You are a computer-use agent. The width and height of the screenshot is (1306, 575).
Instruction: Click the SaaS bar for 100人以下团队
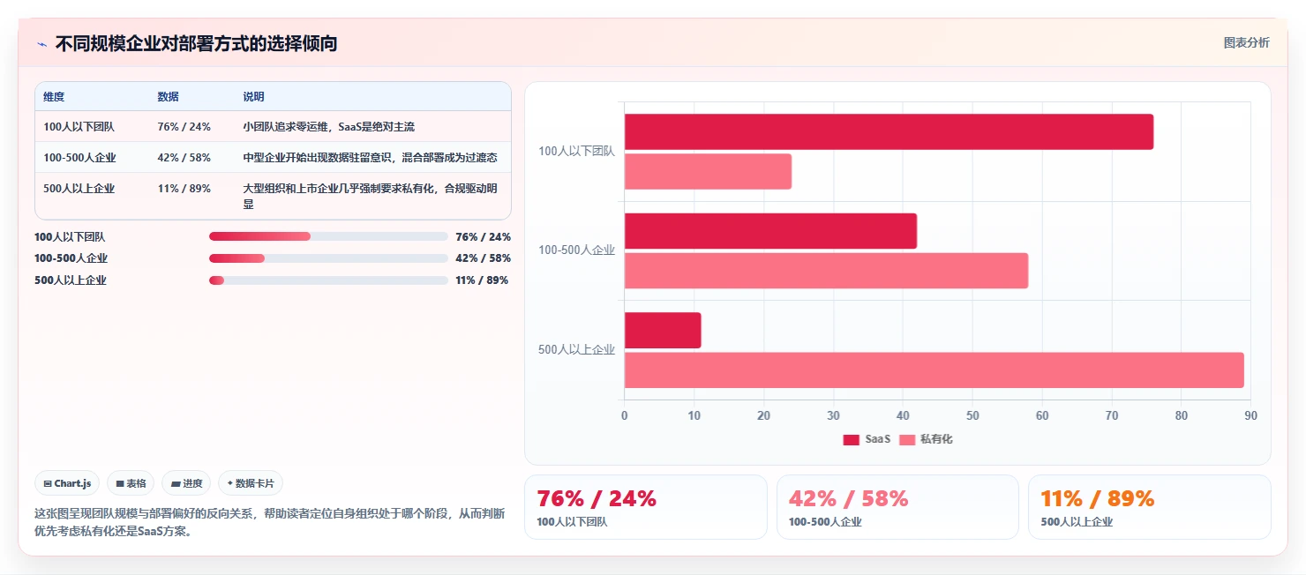point(889,131)
